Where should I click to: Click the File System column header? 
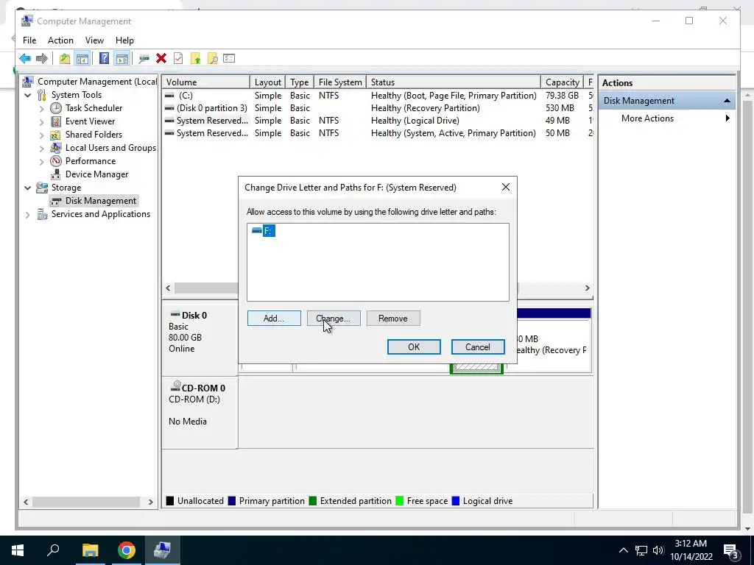[340, 82]
